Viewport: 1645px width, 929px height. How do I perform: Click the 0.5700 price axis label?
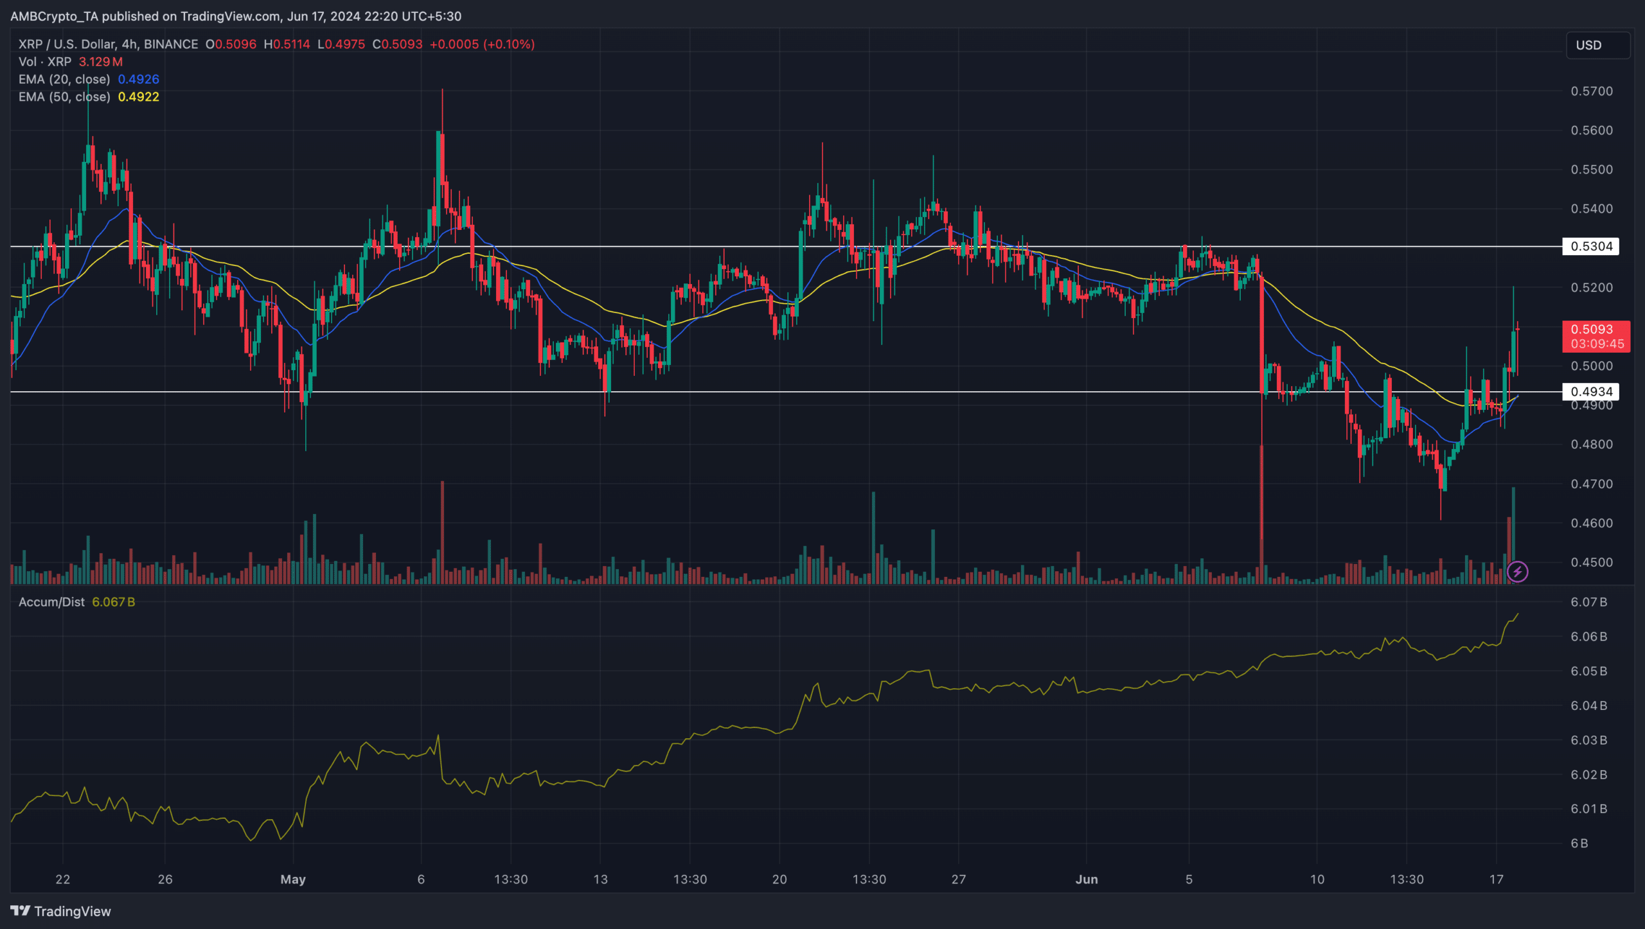tap(1592, 91)
